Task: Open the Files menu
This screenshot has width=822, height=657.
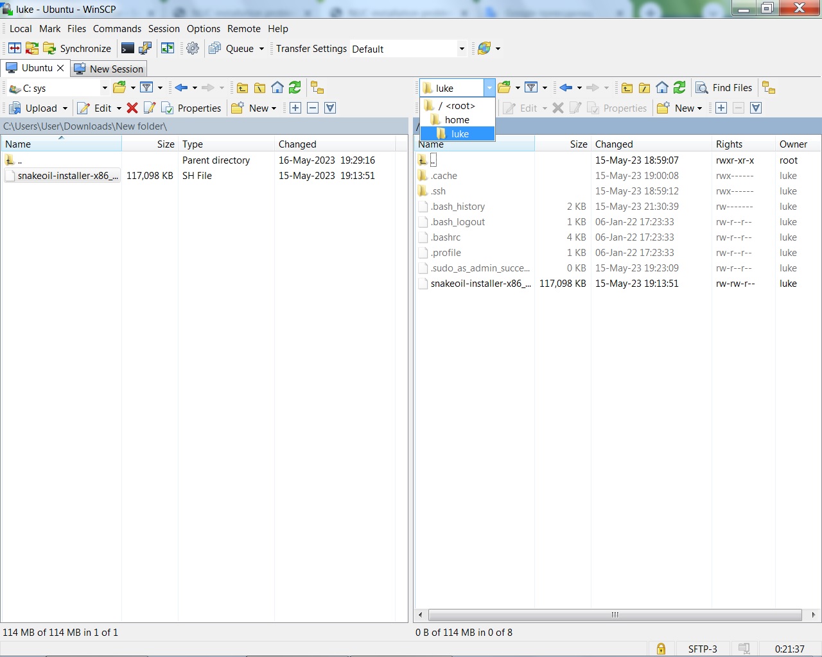Action: click(76, 29)
